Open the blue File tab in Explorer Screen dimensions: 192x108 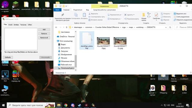point(57,10)
